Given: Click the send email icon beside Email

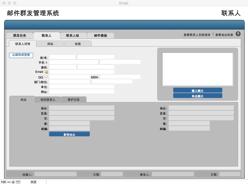Looking at the screenshot, I should 46,72.
